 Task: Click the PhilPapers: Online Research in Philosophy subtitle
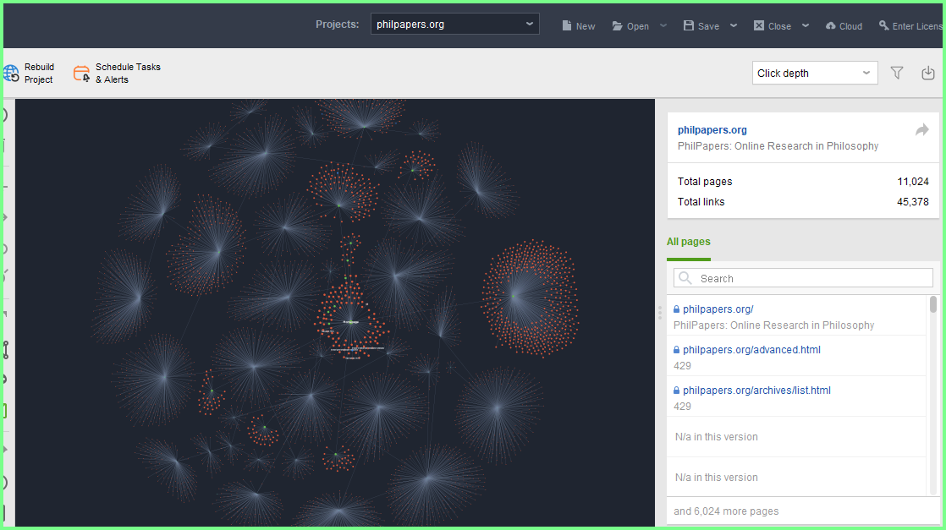click(778, 146)
